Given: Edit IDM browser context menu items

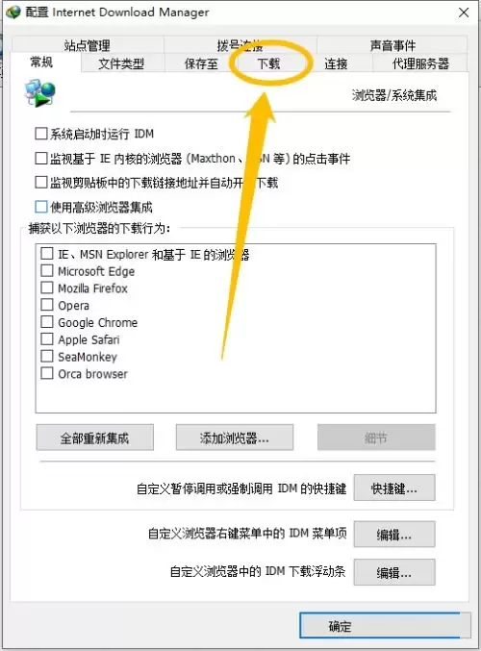Looking at the screenshot, I should pyautogui.click(x=394, y=535).
